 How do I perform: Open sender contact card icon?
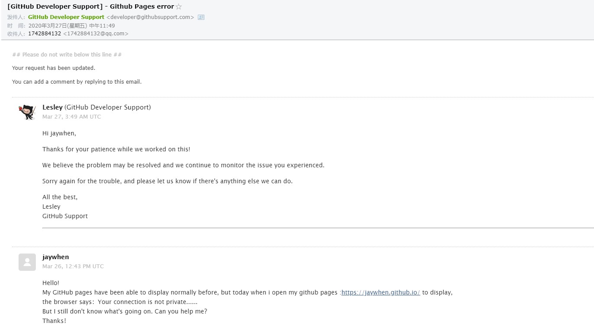pos(201,17)
